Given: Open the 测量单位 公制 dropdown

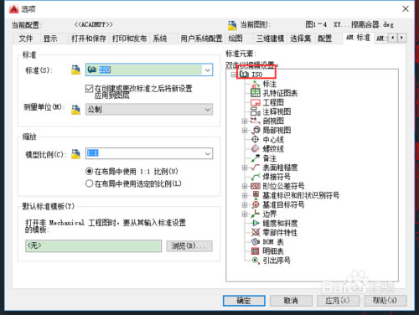Looking at the screenshot, I should coord(208,110).
